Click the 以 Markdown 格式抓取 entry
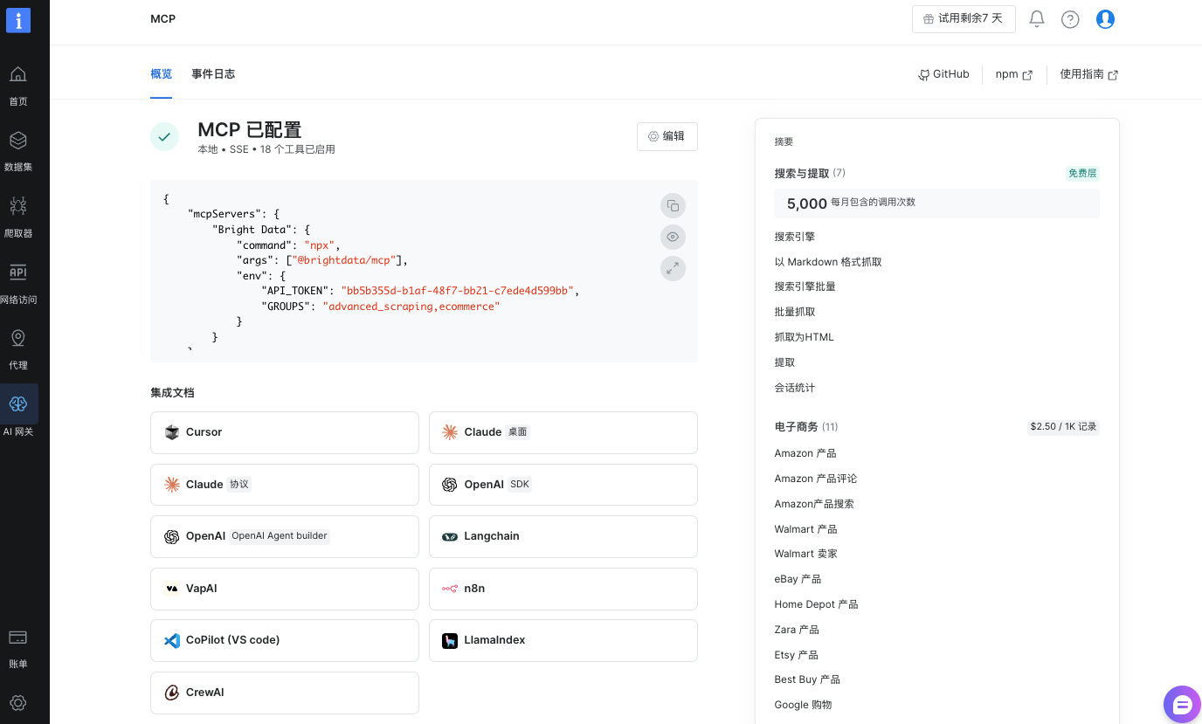Viewport: 1202px width, 724px height. click(828, 262)
